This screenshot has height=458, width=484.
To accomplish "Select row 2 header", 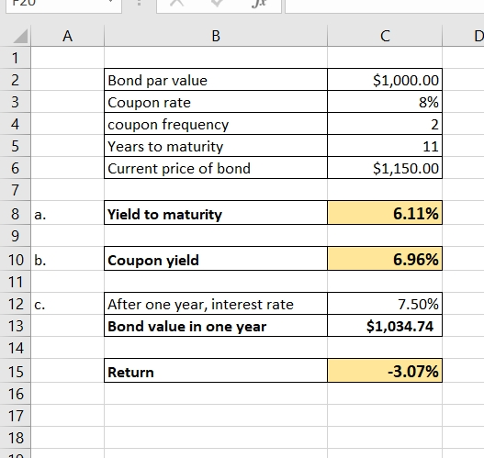I will pyautogui.click(x=15, y=80).
